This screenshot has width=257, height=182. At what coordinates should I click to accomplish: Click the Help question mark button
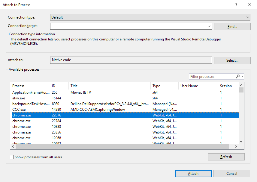coord(236,4)
